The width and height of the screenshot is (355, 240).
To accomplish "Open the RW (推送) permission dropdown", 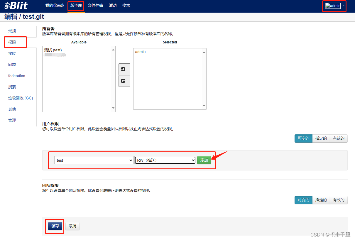I will tap(165, 160).
